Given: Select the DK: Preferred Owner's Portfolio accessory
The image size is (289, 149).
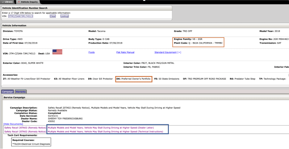Looking at the screenshot, I should (x=133, y=79).
